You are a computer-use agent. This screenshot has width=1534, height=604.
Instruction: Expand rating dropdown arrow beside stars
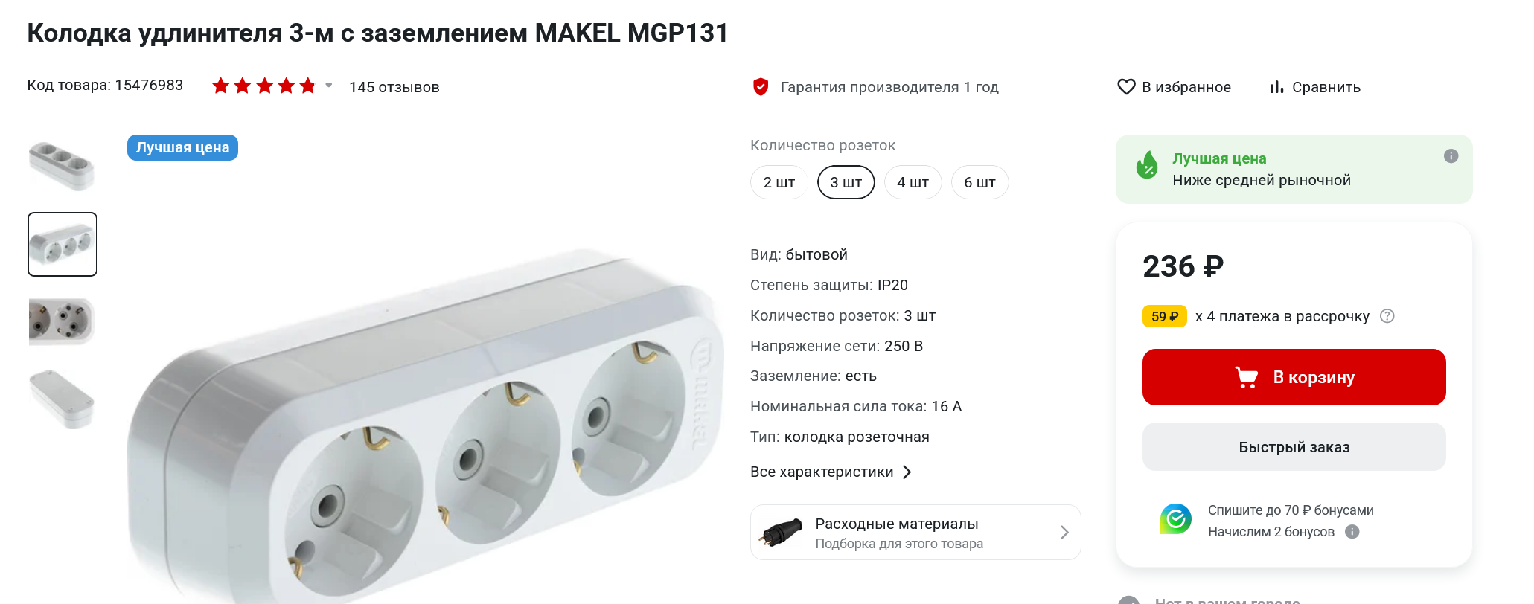(x=328, y=86)
